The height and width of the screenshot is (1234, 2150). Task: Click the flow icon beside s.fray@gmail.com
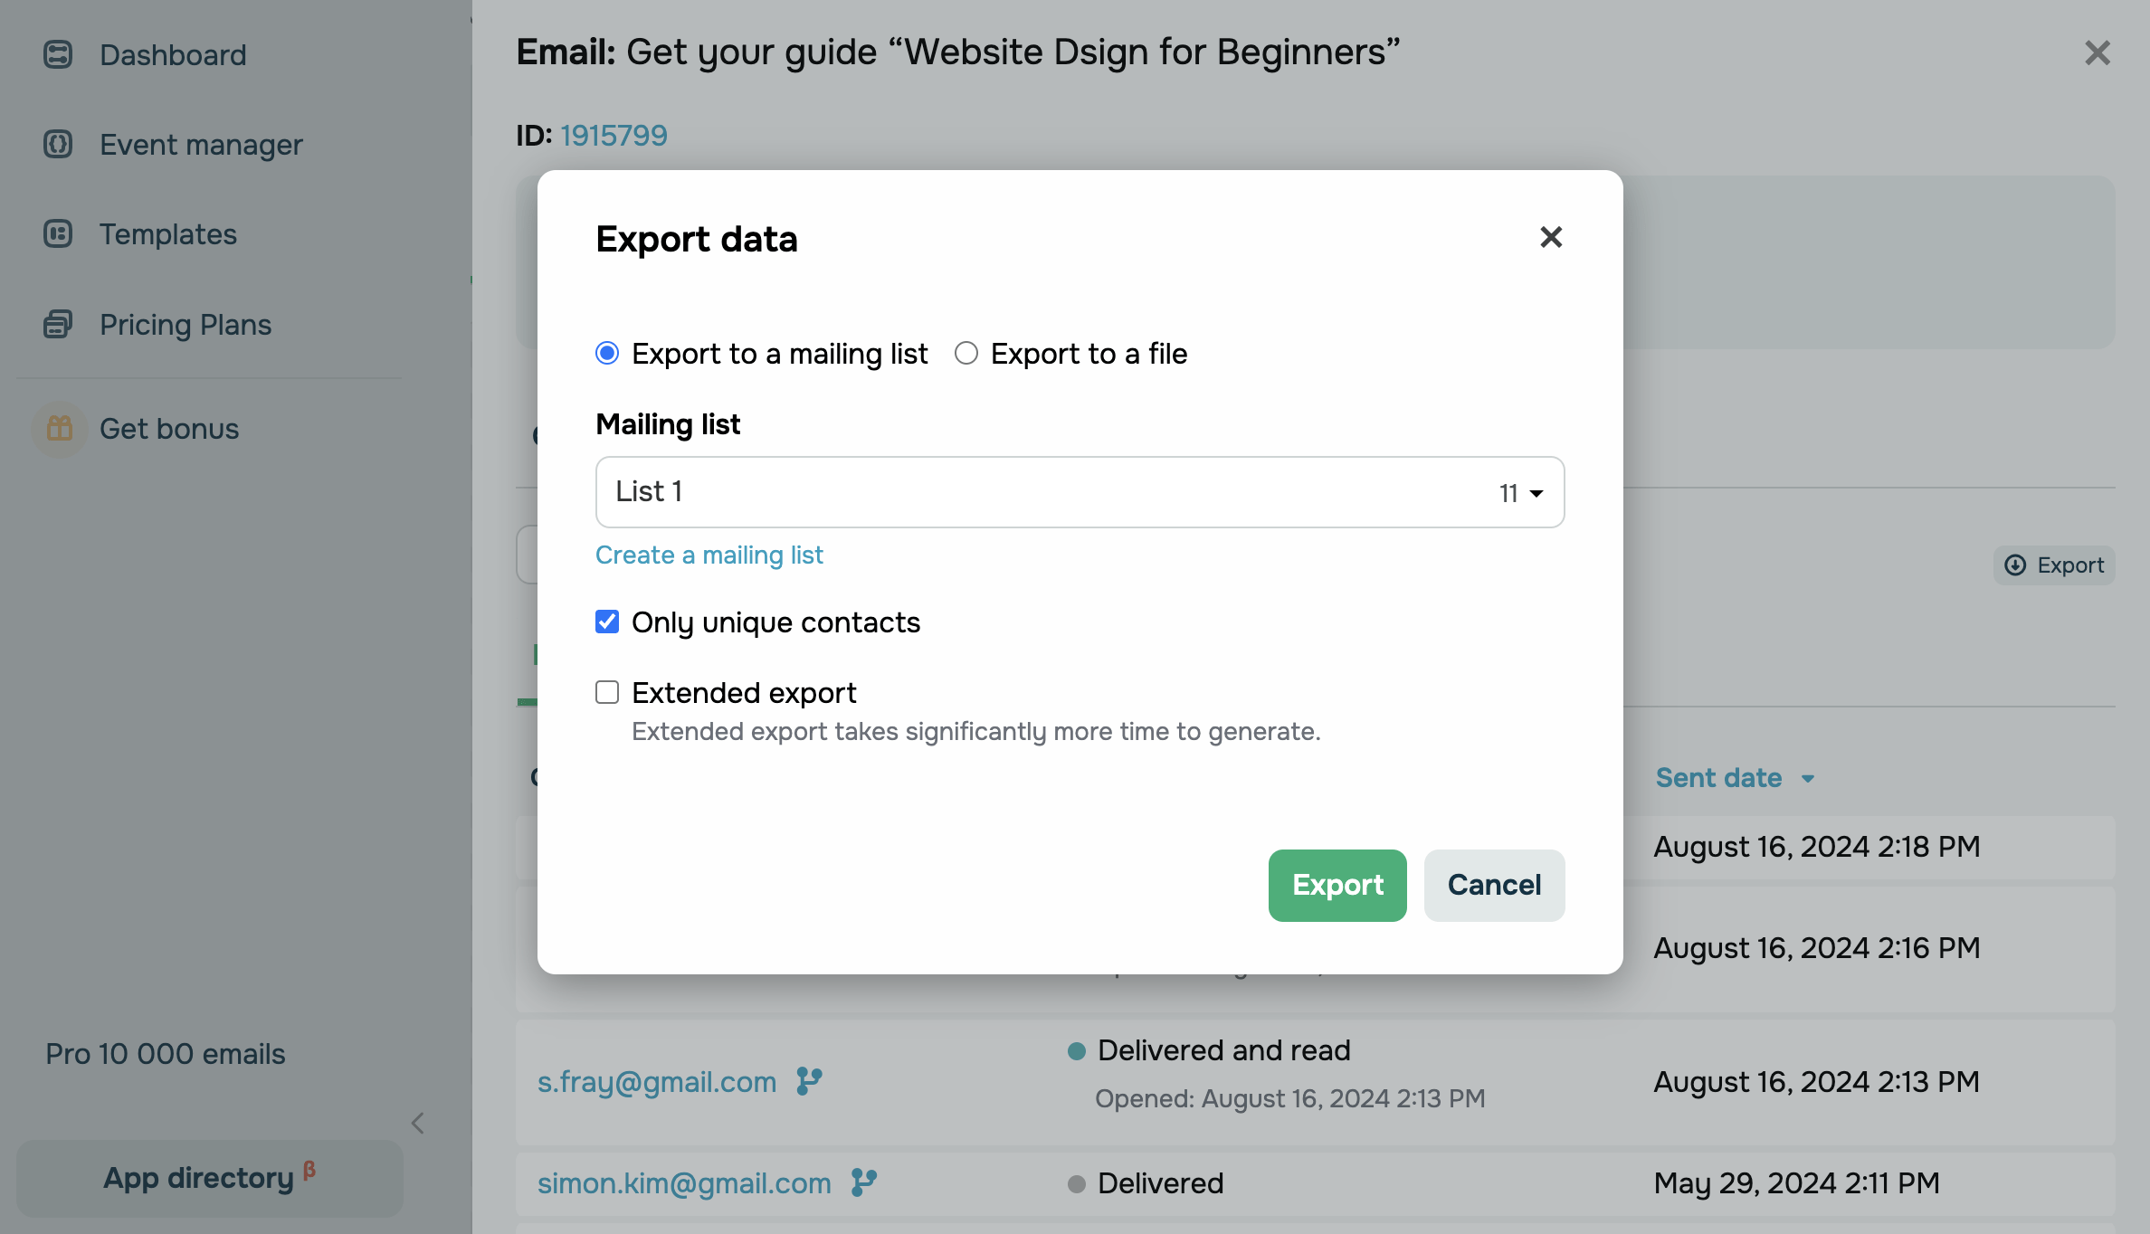(809, 1081)
